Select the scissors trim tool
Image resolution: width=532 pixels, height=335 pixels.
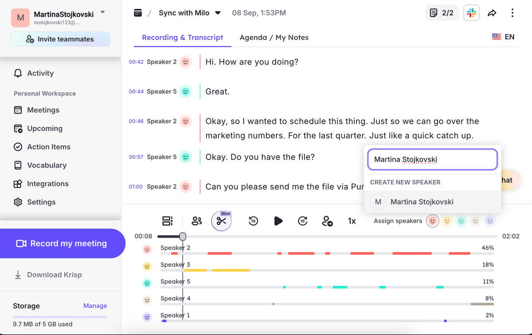pos(222,220)
